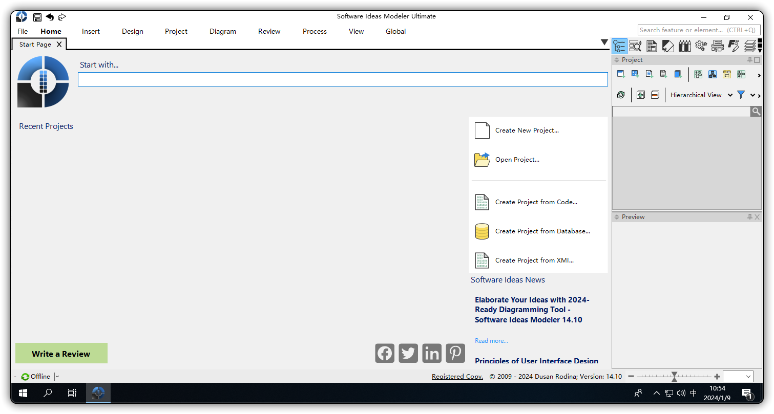This screenshot has height=414, width=774.
Task: Click the Search feature or element box
Action: [699, 30]
